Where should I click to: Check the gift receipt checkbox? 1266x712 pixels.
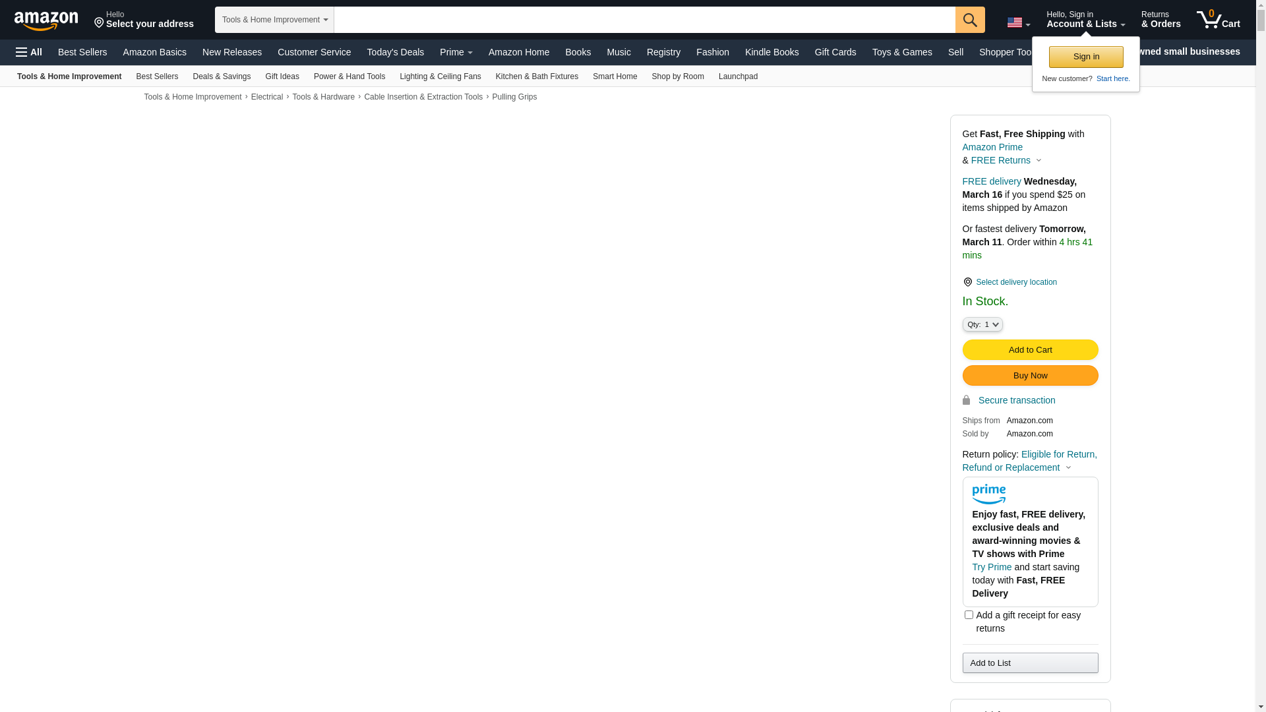tap(969, 614)
